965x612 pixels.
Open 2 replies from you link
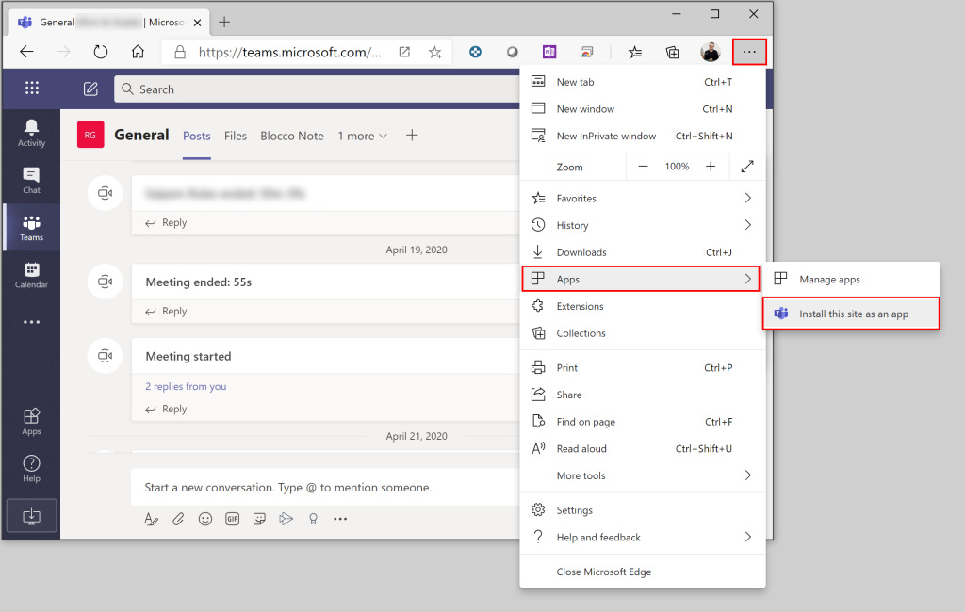click(186, 386)
